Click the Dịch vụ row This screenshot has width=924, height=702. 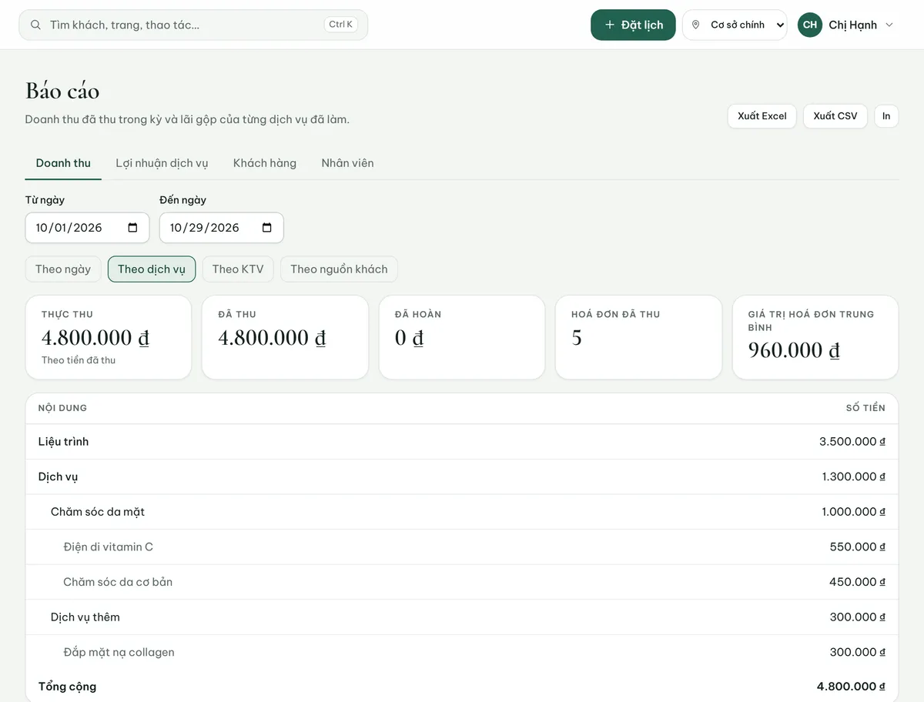tap(462, 477)
